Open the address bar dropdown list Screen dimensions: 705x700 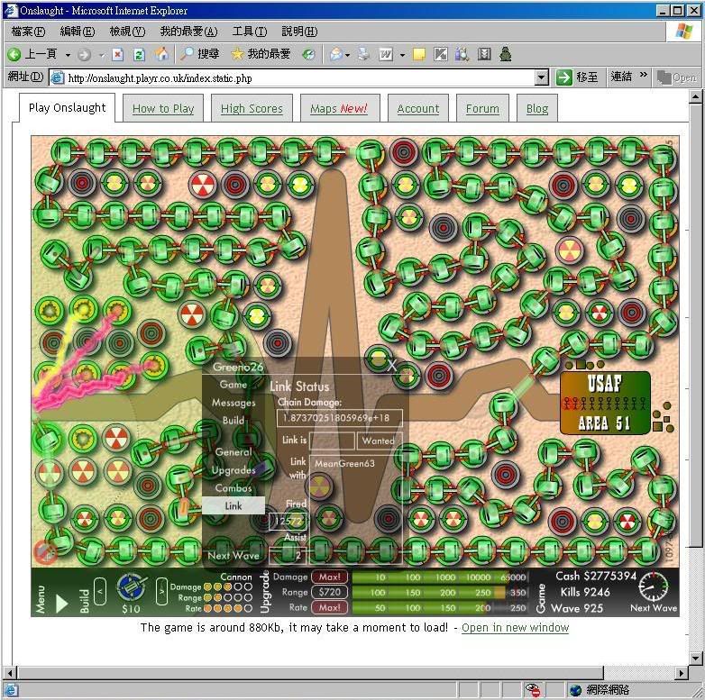[542, 77]
